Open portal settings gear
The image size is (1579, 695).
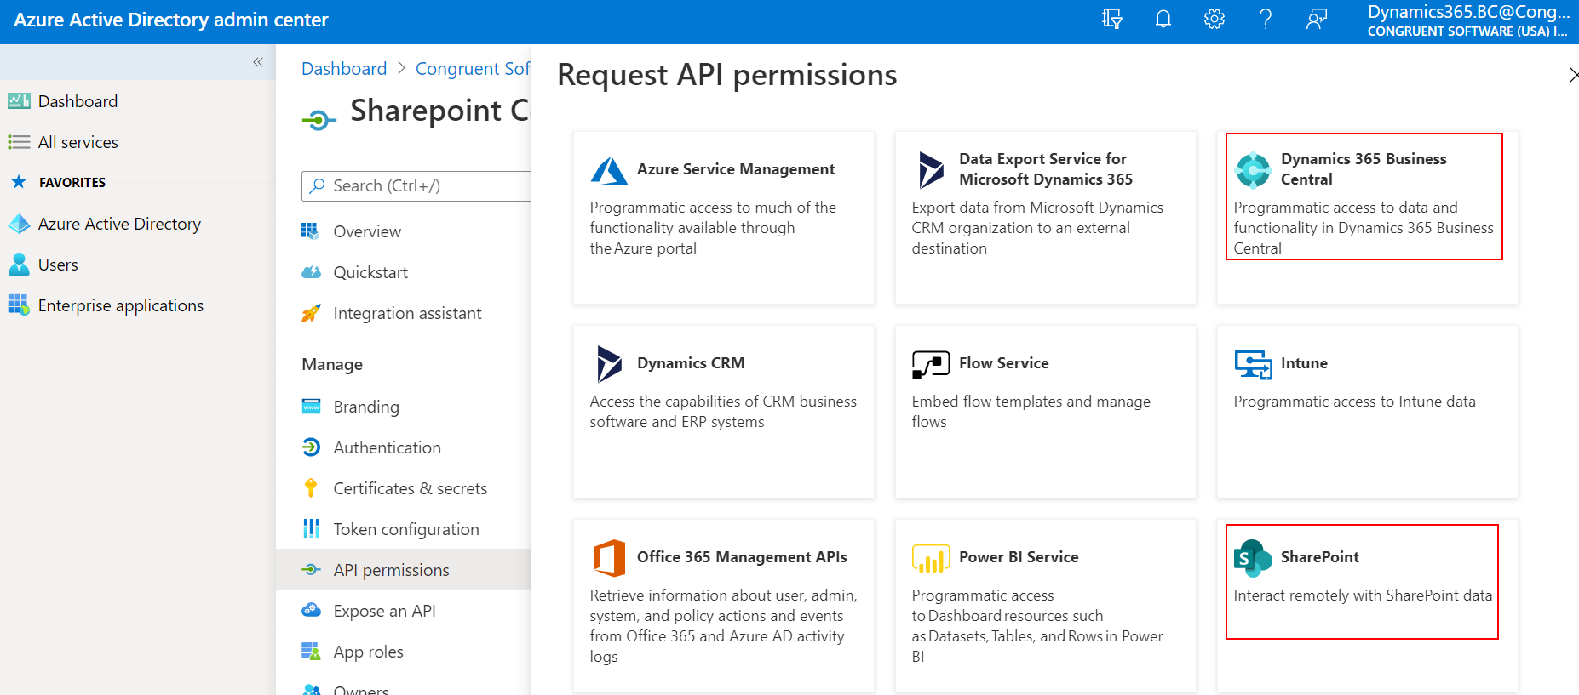1214,19
